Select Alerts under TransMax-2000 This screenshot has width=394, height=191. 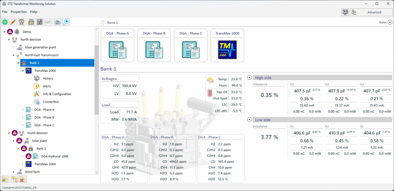pos(47,86)
